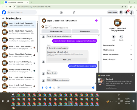Screen dimensions: 137x110
Task: Open weather widget showing 32°C
Action: point(110,101)
